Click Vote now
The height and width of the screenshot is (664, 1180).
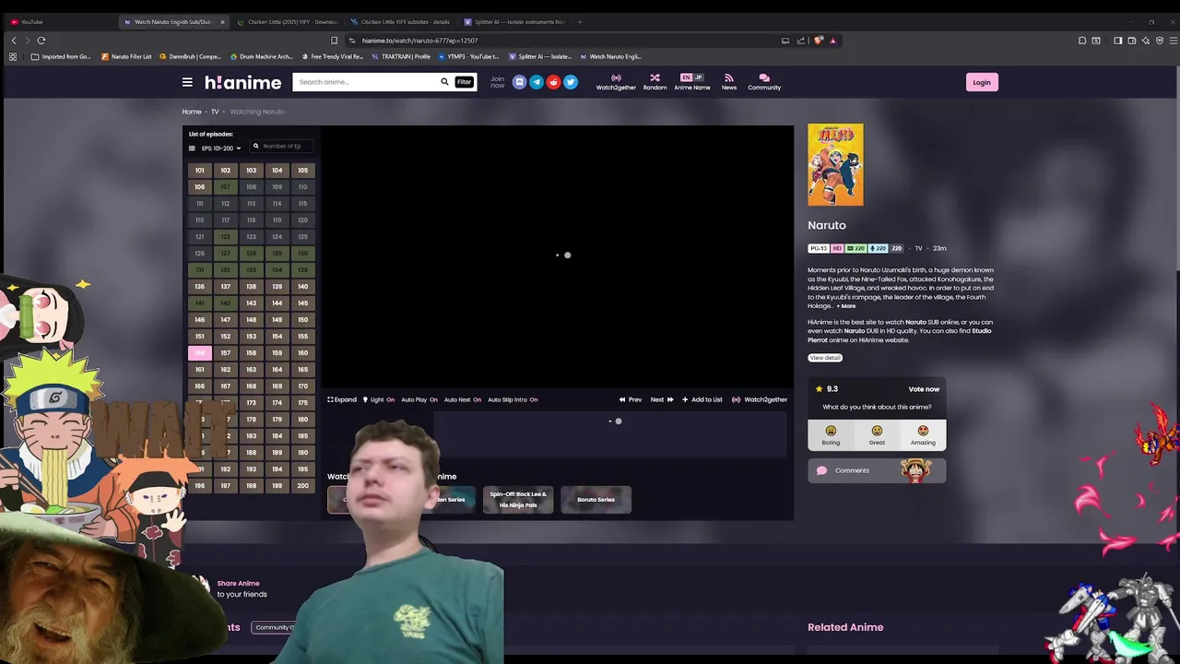924,389
